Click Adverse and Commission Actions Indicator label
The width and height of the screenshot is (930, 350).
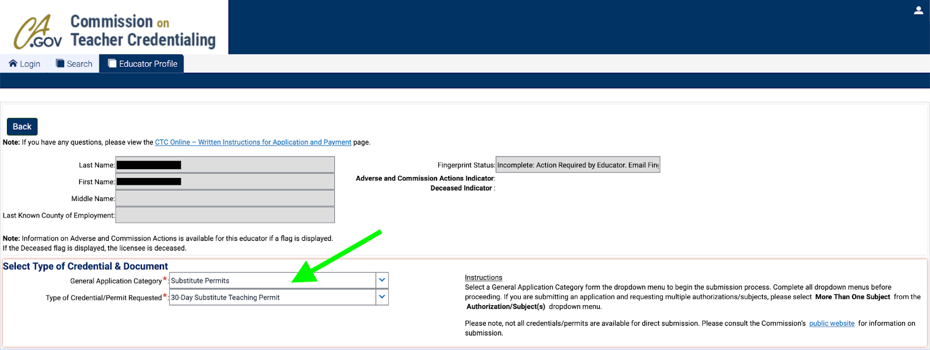425,178
